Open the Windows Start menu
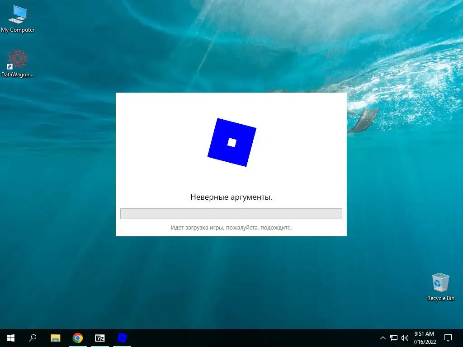Image resolution: width=463 pixels, height=347 pixels. click(11, 338)
